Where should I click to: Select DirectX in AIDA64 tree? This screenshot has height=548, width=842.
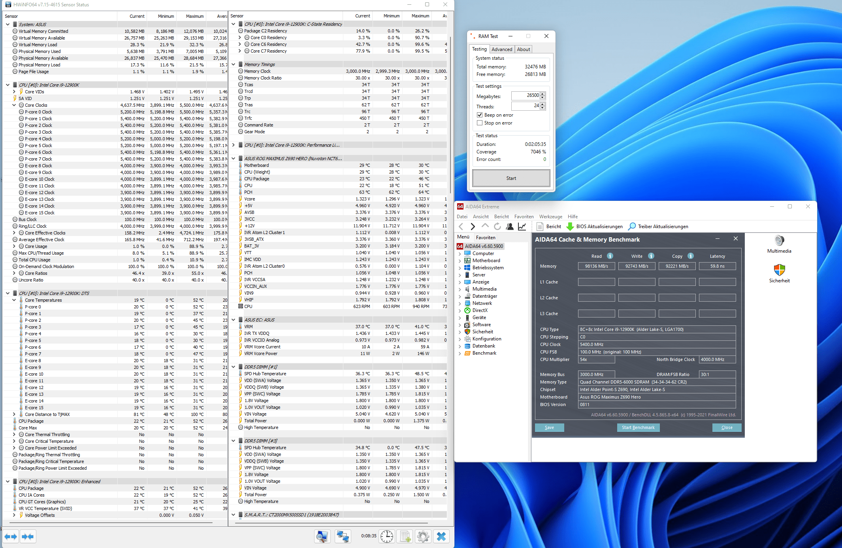pos(480,310)
